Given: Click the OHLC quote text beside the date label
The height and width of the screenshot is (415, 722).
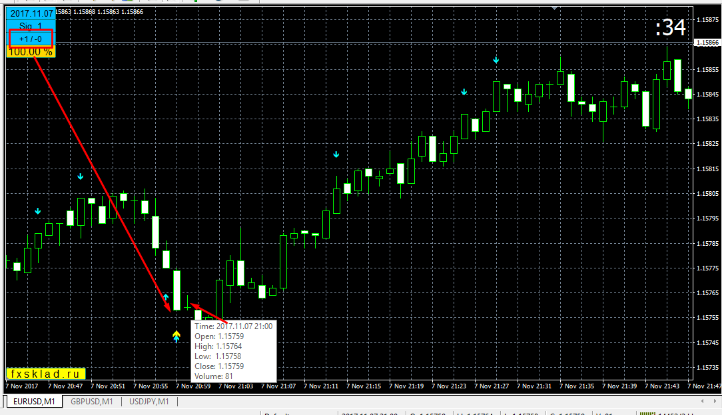Looking at the screenshot, I should [x=99, y=12].
